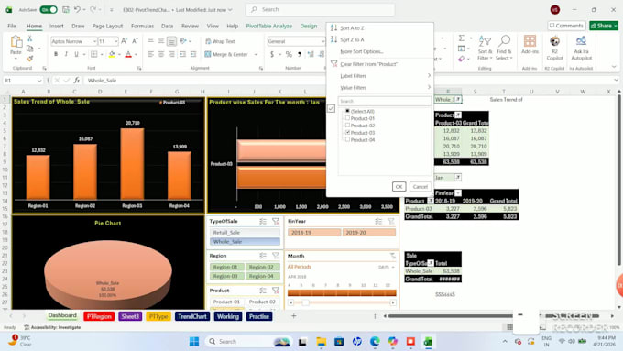This screenshot has height=351, width=623.
Task: Click the filter menu search box
Action: tap(384, 101)
